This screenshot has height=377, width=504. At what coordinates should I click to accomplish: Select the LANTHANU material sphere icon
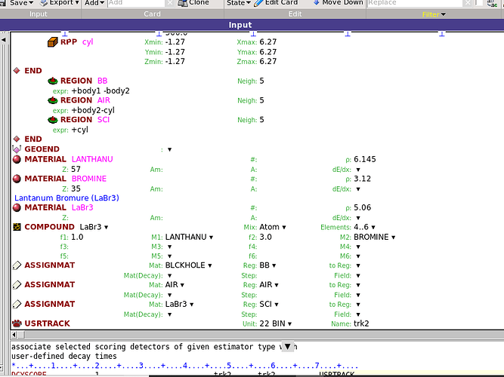[x=17, y=160]
